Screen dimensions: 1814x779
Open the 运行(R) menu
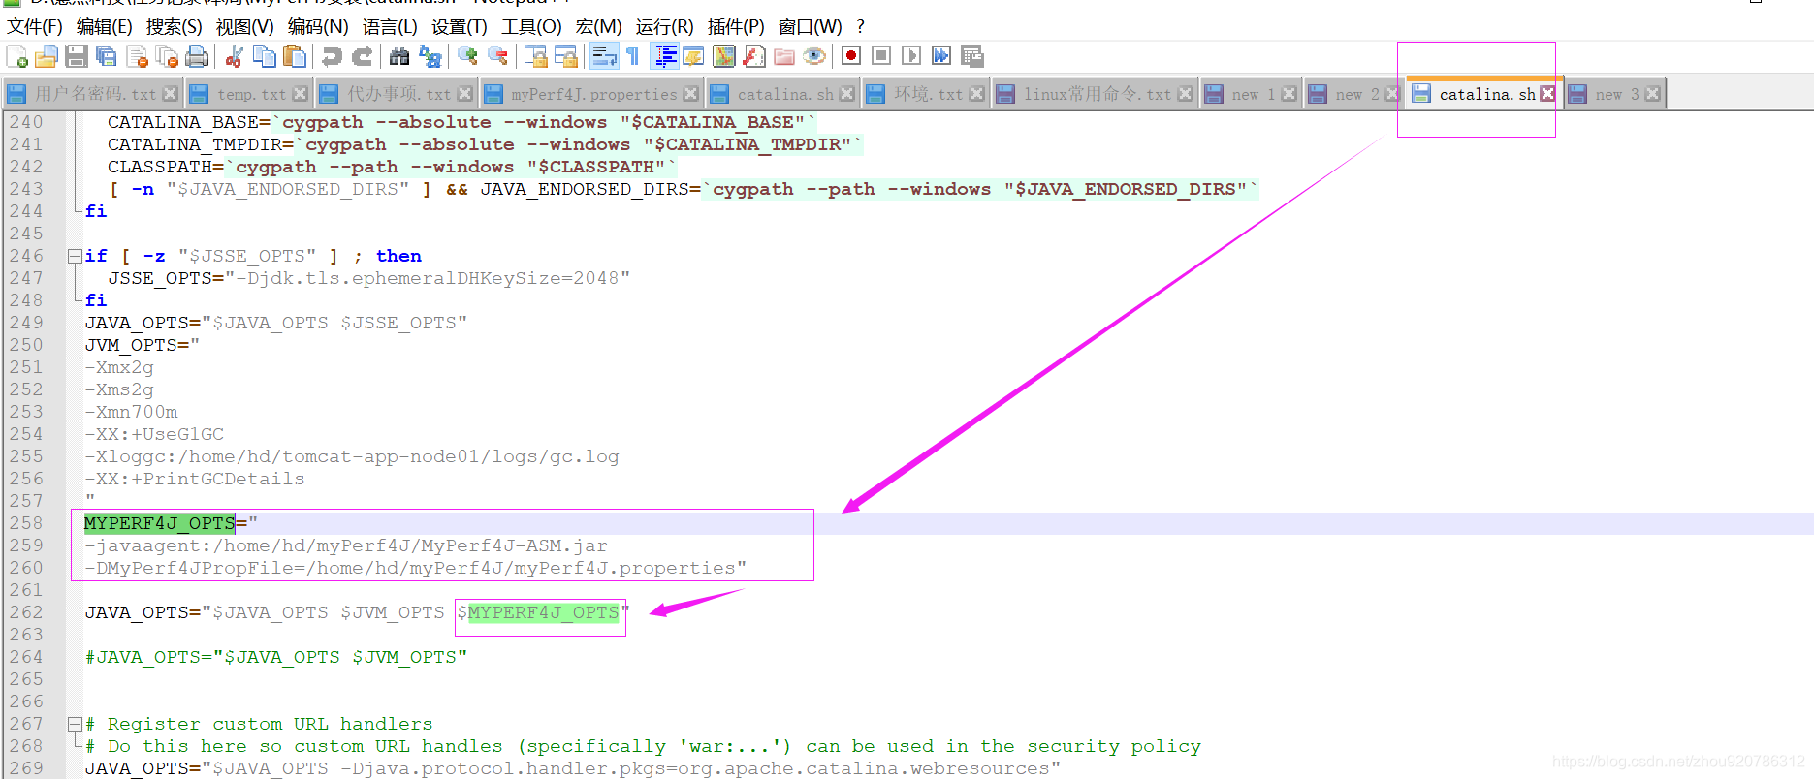pyautogui.click(x=665, y=26)
